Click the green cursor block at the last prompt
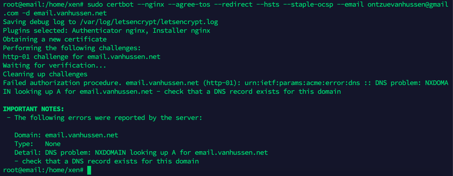This screenshot has width=453, height=176. point(89,170)
